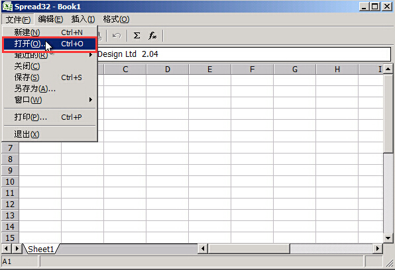The image size is (395, 270).
Task: Click the vertical scrollbar down arrow
Action: point(388,238)
